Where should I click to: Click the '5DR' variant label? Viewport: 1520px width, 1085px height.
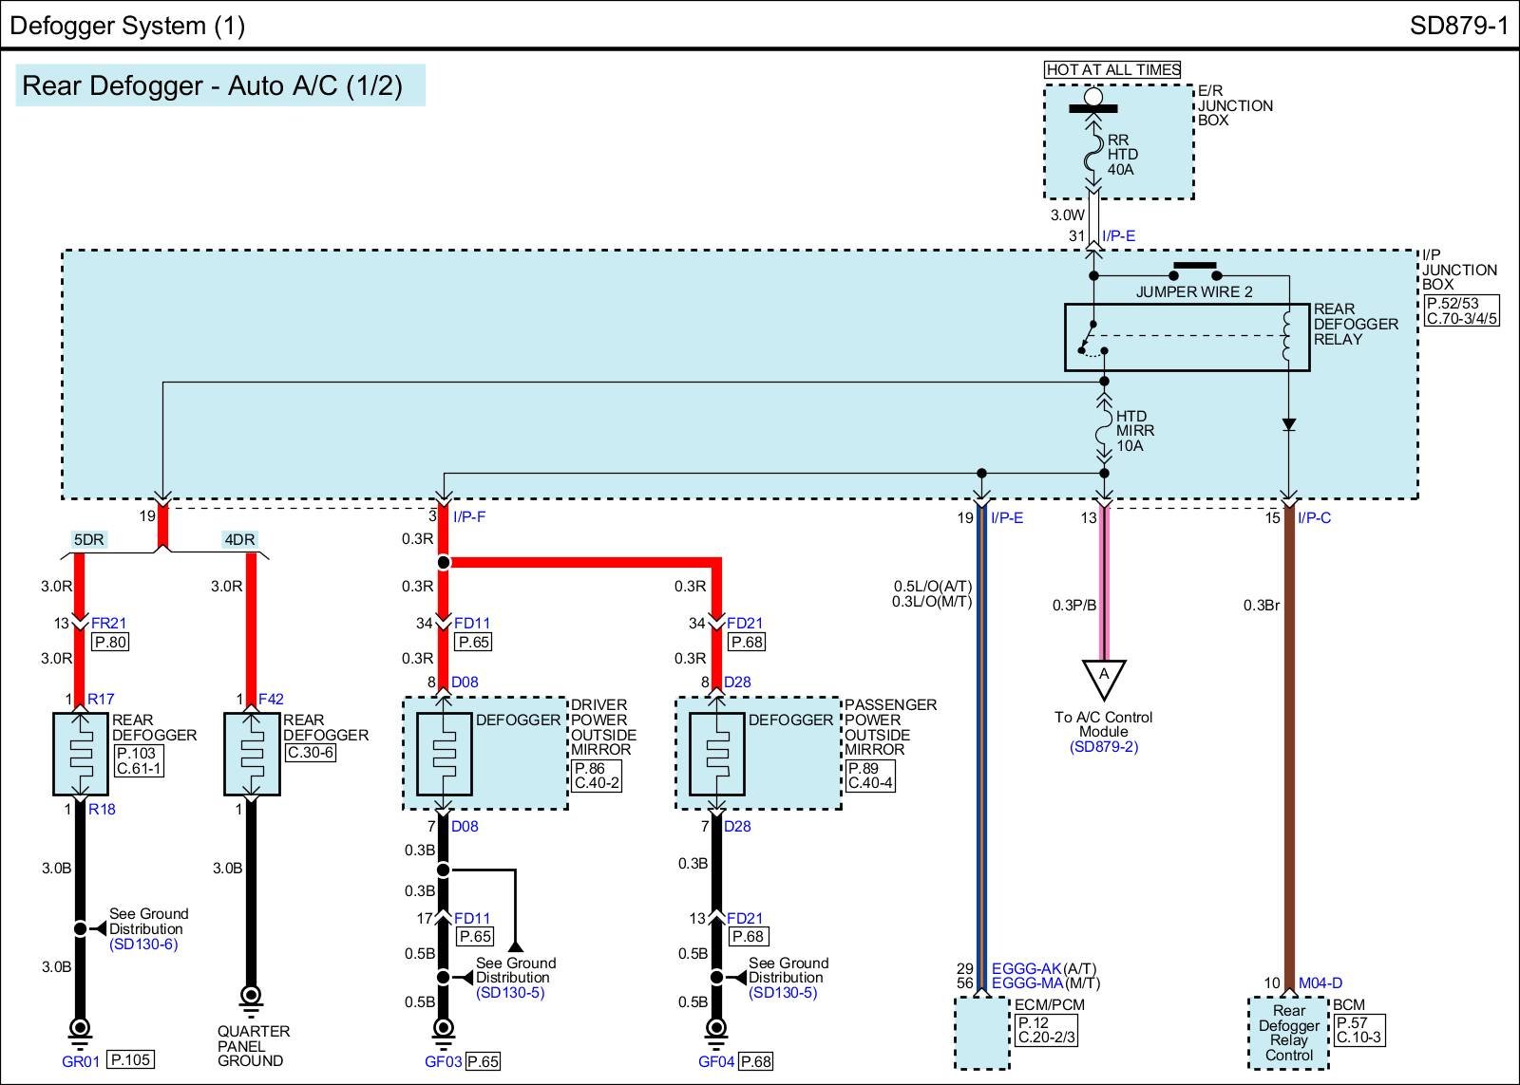89,539
